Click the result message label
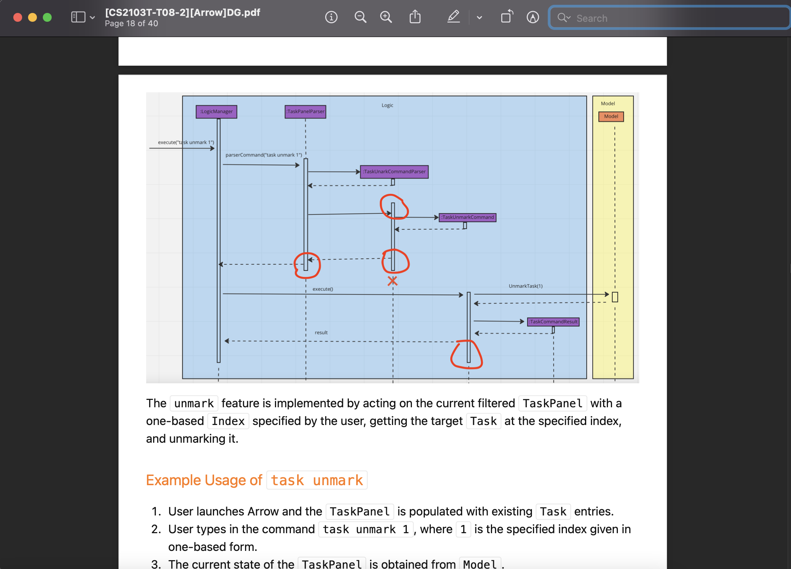Screen dimensions: 791x569 pyautogui.click(x=321, y=333)
